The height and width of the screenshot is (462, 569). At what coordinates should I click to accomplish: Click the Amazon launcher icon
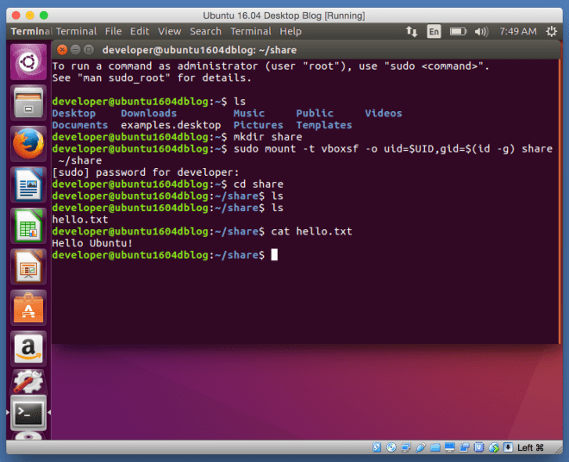tap(28, 349)
